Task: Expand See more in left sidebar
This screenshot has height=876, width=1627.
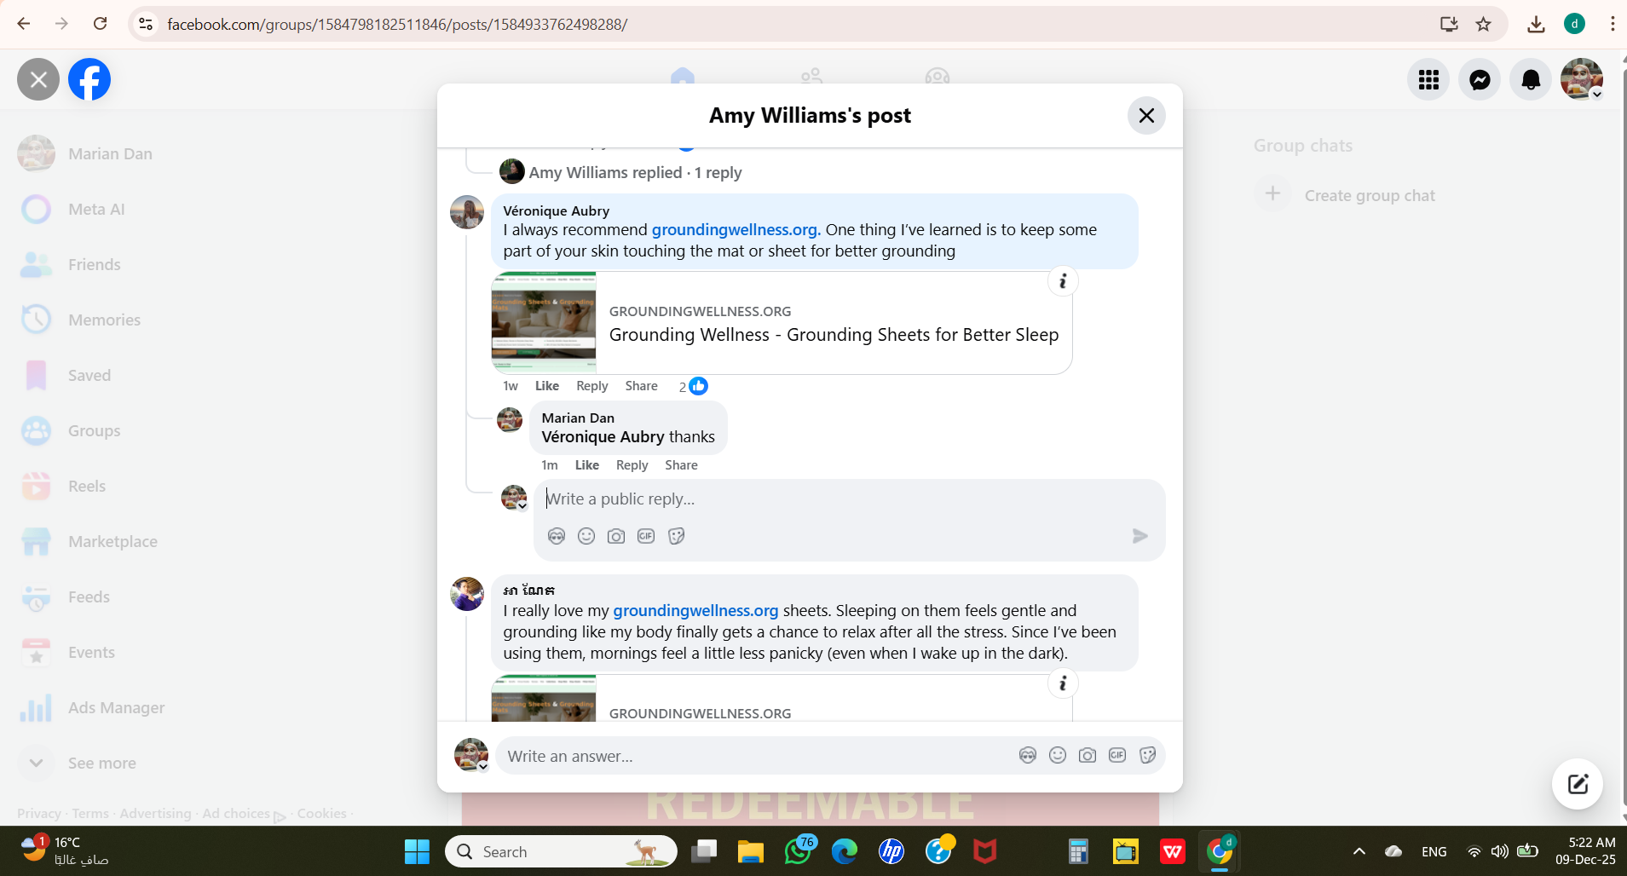Action: (101, 763)
